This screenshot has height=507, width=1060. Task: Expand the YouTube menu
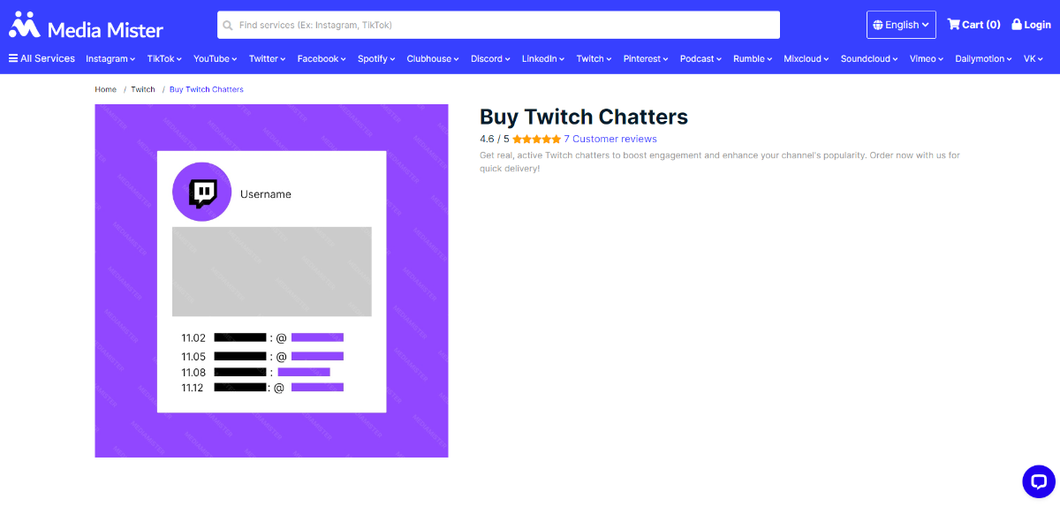point(216,59)
